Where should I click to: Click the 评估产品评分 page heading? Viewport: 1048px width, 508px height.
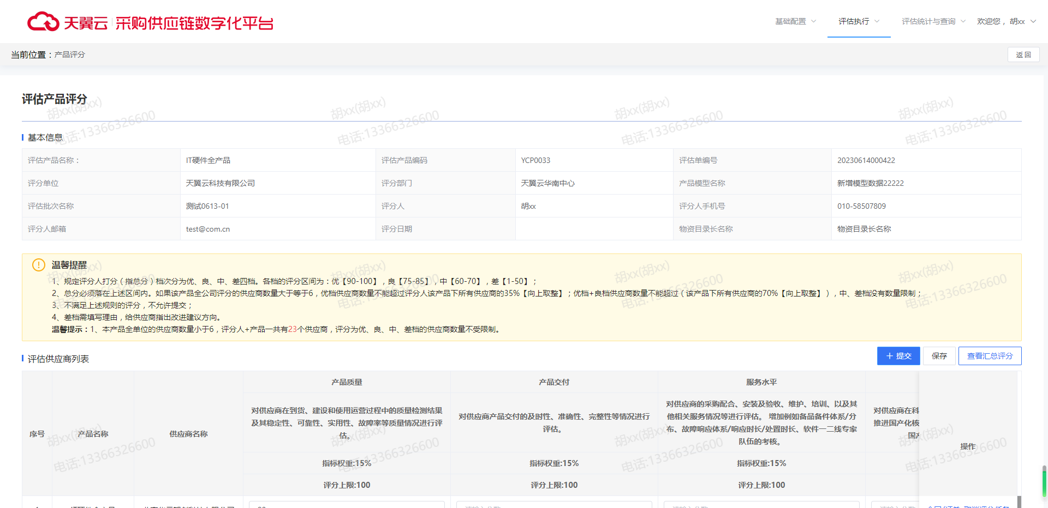point(55,99)
